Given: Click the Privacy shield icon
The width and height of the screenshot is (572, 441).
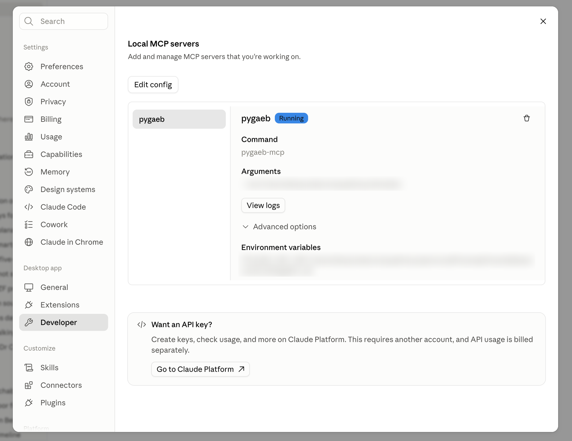Looking at the screenshot, I should pyautogui.click(x=29, y=102).
